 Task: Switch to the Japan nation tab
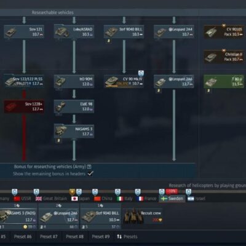[81, 199]
